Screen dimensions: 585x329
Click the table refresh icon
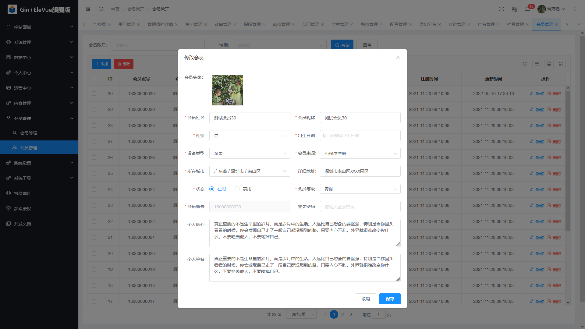[525, 64]
